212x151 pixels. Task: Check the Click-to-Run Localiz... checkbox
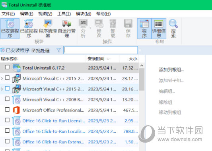(x=7, y=130)
